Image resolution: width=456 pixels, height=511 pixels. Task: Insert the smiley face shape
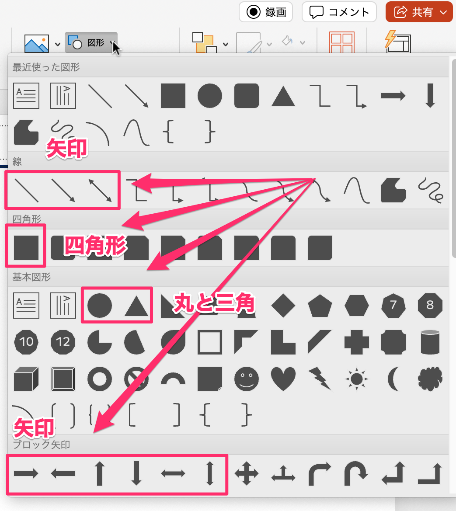tap(247, 379)
